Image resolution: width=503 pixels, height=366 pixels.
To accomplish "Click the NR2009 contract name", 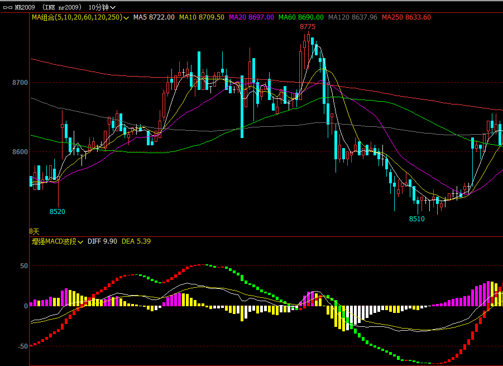I will pos(25,7).
